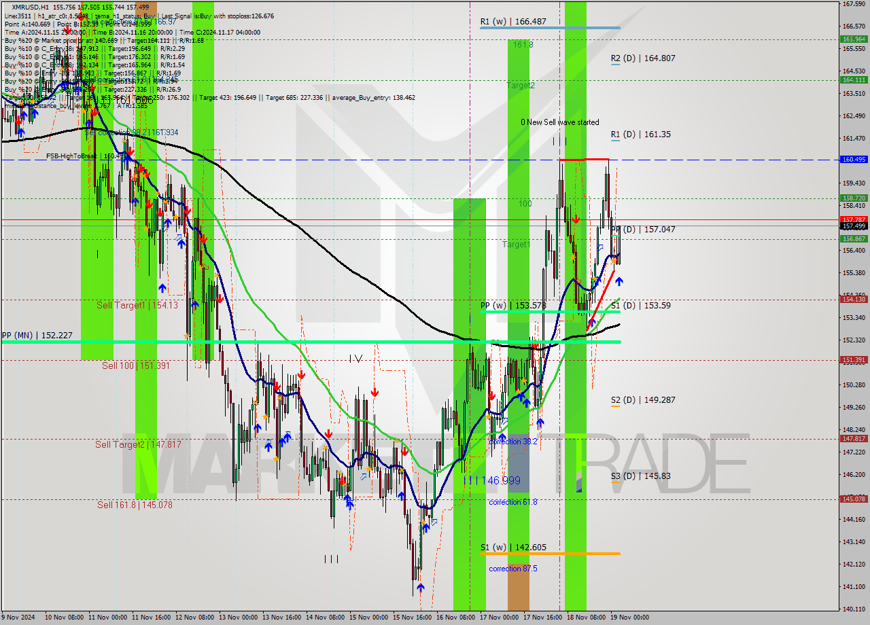Click the black 160.495 price tag

[854, 160]
